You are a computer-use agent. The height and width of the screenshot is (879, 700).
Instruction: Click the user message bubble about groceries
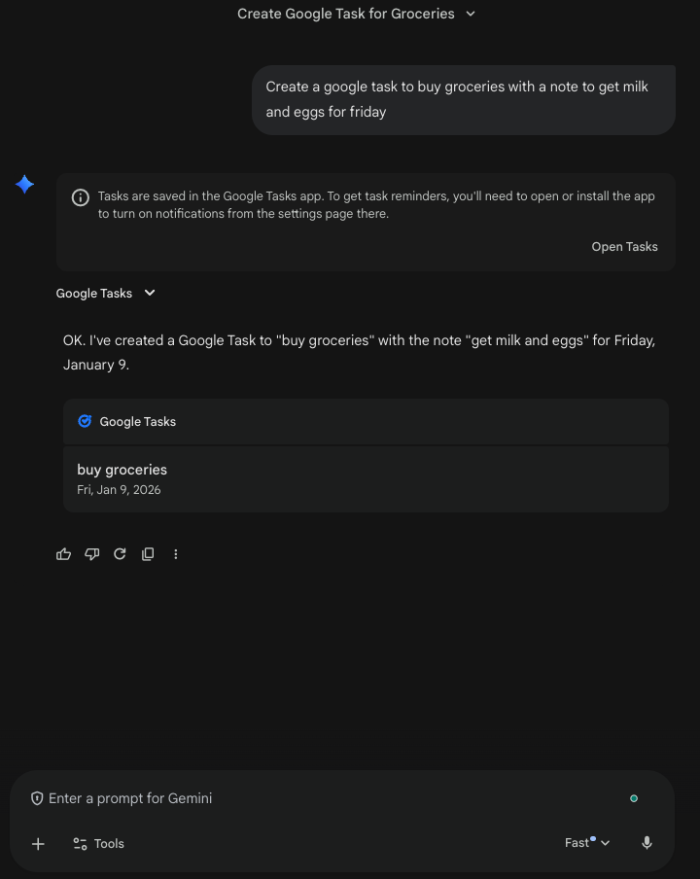coord(463,99)
